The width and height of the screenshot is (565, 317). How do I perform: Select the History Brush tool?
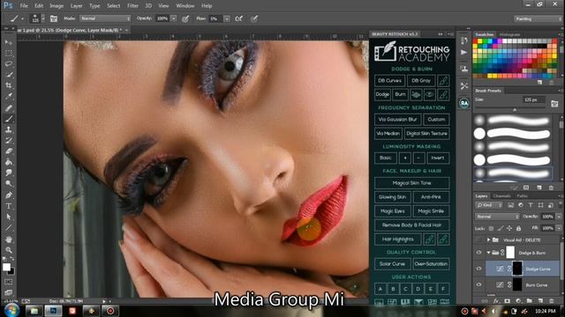click(9, 141)
